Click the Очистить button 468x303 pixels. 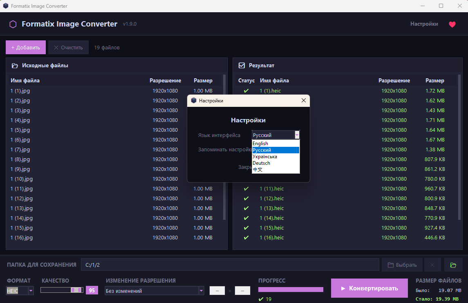click(68, 47)
